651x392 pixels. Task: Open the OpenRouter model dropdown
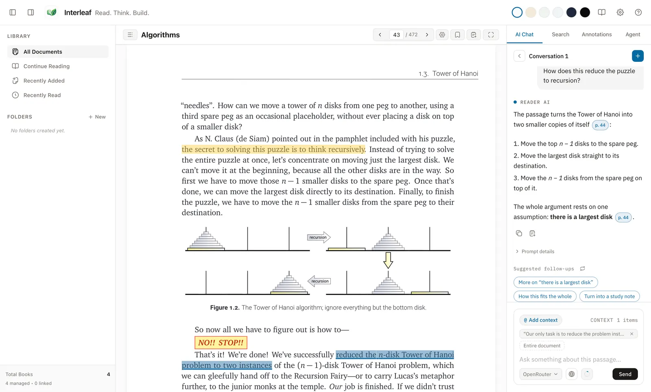pyautogui.click(x=540, y=374)
